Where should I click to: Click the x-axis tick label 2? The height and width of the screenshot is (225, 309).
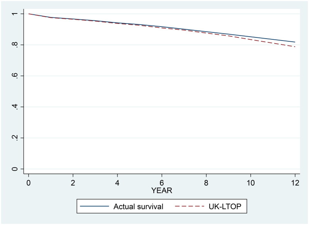coord(73,182)
